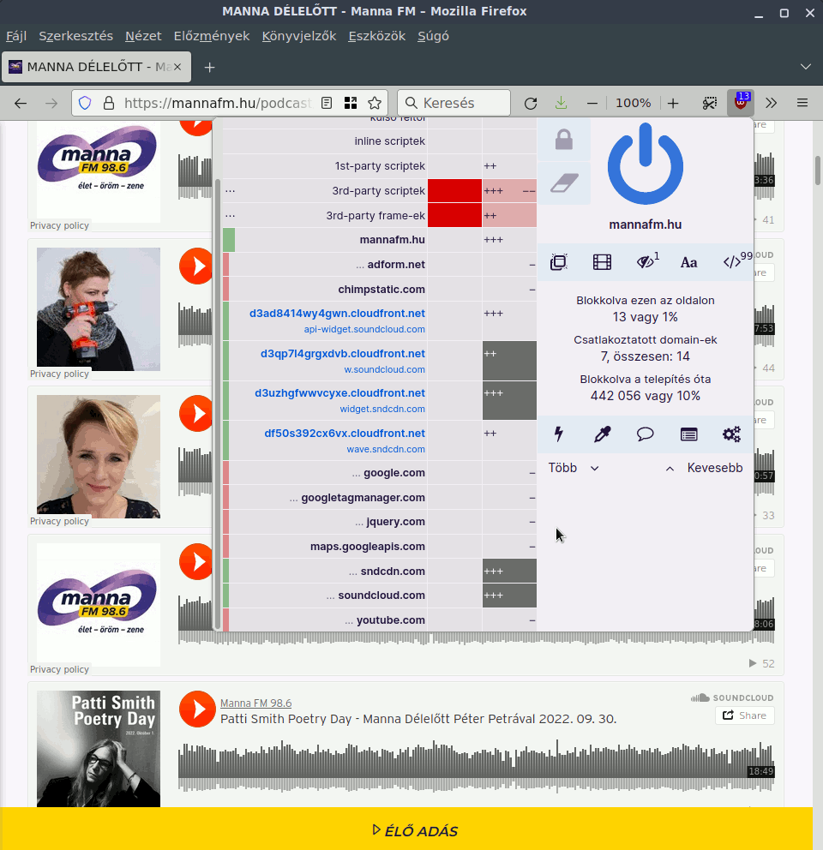Viewport: 823px width, 850px height.
Task: Report an issue speech bubble icon
Action: (645, 434)
